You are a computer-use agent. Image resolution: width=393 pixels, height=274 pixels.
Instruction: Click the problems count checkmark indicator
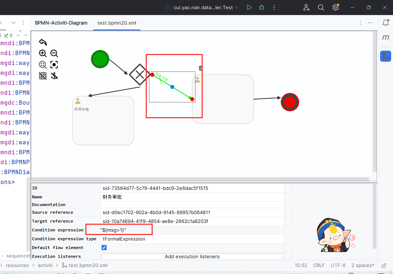point(8,35)
